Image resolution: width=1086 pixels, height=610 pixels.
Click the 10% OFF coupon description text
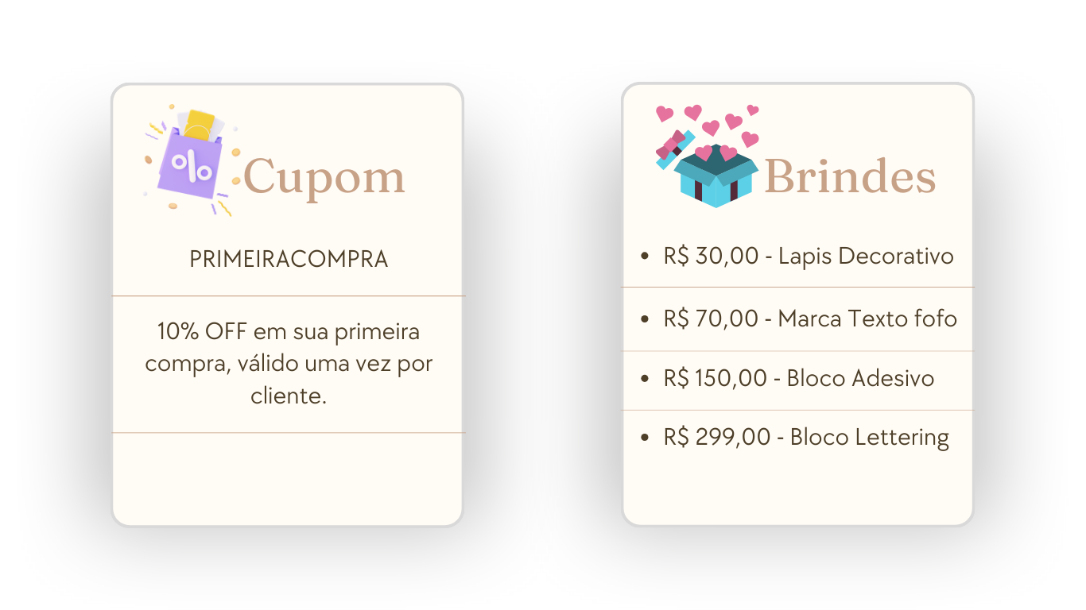tap(289, 363)
